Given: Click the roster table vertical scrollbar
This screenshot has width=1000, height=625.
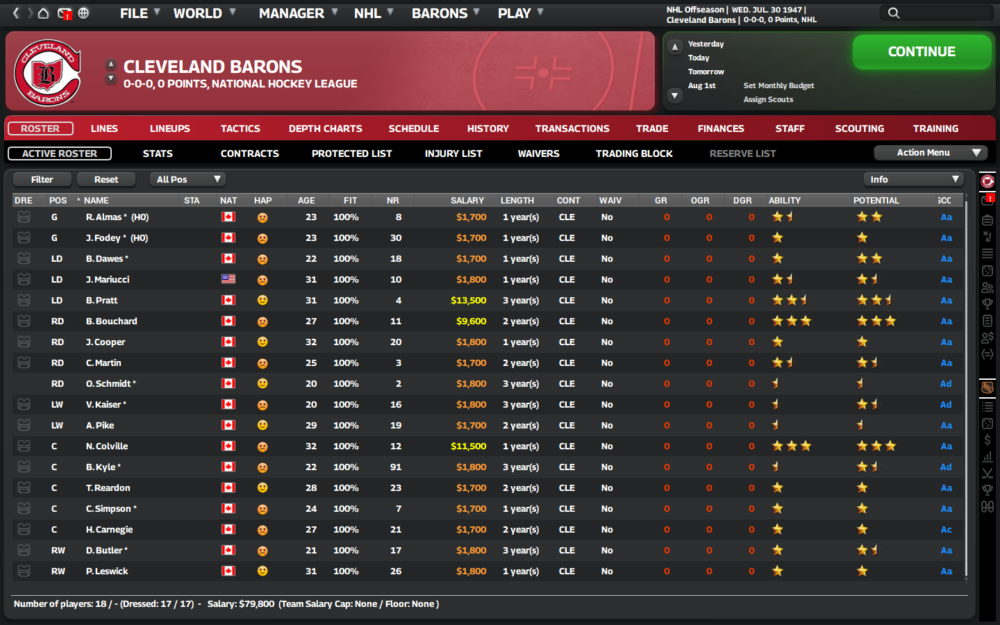Looking at the screenshot, I should point(966,389).
